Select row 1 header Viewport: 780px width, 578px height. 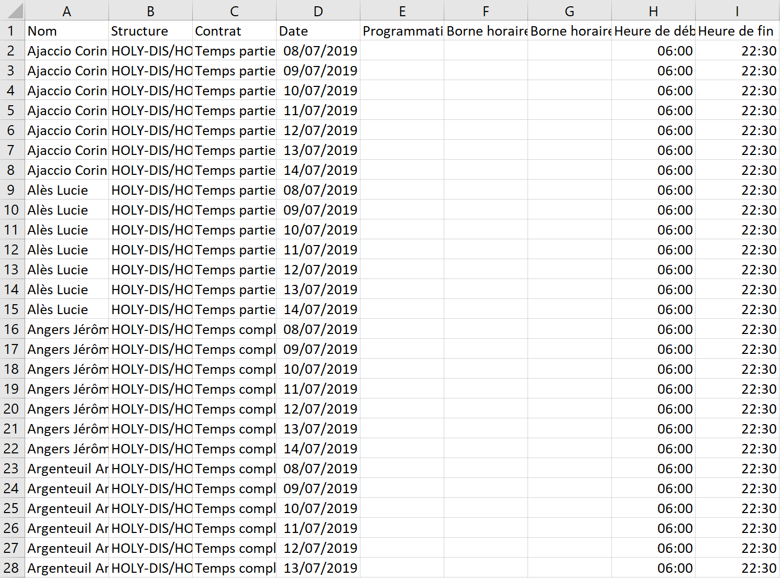pyautogui.click(x=12, y=31)
